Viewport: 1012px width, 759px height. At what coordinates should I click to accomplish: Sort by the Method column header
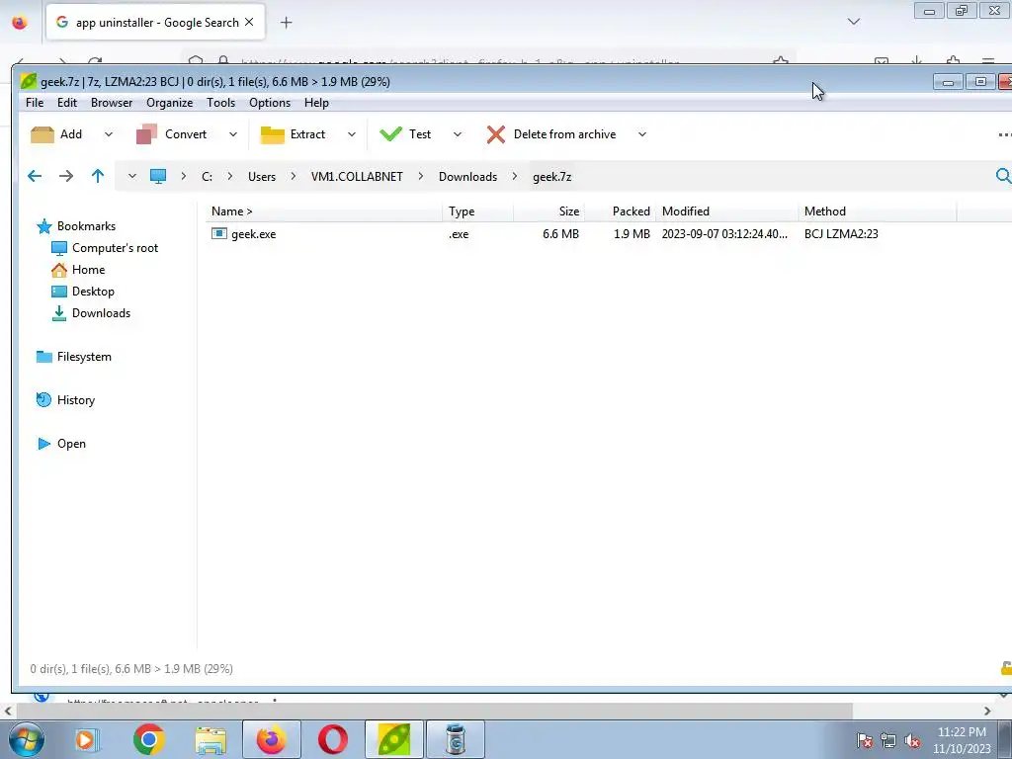pyautogui.click(x=878, y=211)
